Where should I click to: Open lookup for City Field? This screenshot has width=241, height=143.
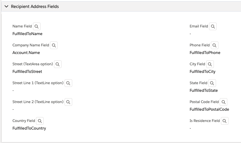pos(210,64)
